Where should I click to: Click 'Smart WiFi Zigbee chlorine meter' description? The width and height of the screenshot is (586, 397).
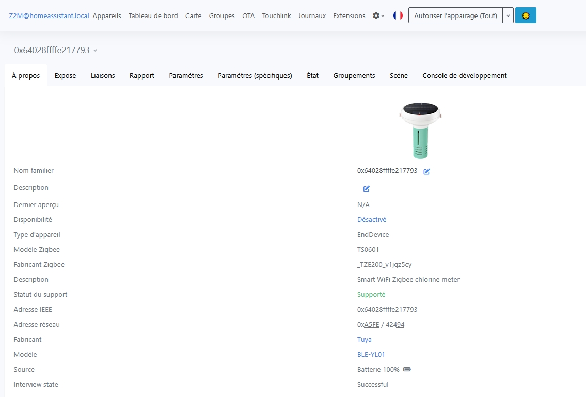(x=408, y=280)
